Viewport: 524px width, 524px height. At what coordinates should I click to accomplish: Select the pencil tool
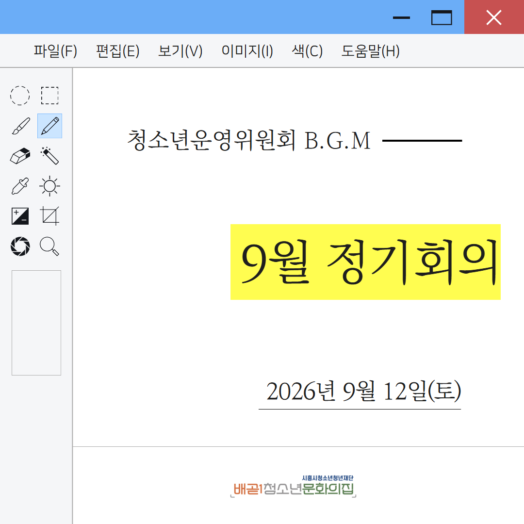click(x=50, y=126)
